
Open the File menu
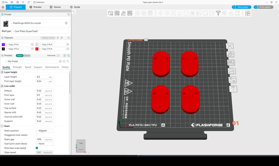(5, 2)
